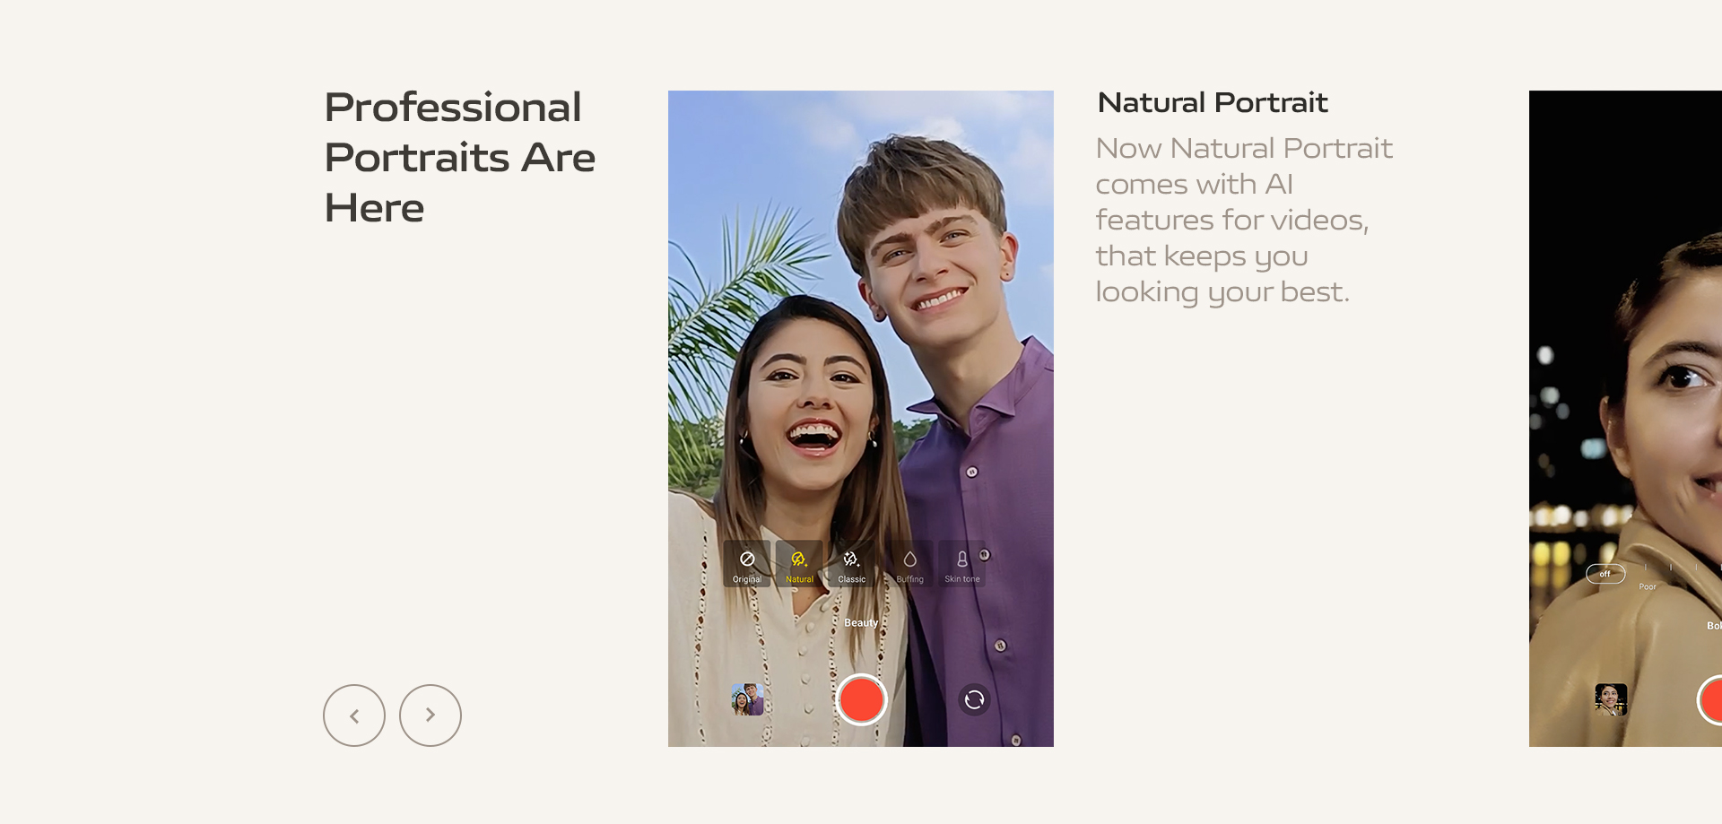Start recording with the red shutter button
Screen dimensions: 1722x824
(x=861, y=699)
